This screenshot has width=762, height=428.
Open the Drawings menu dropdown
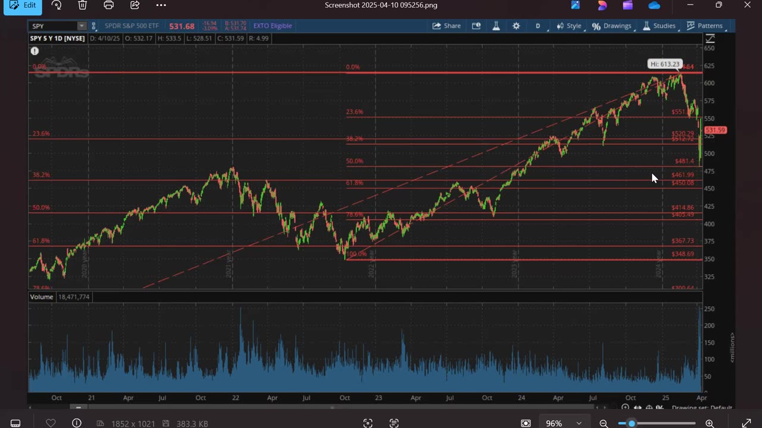[x=612, y=26]
